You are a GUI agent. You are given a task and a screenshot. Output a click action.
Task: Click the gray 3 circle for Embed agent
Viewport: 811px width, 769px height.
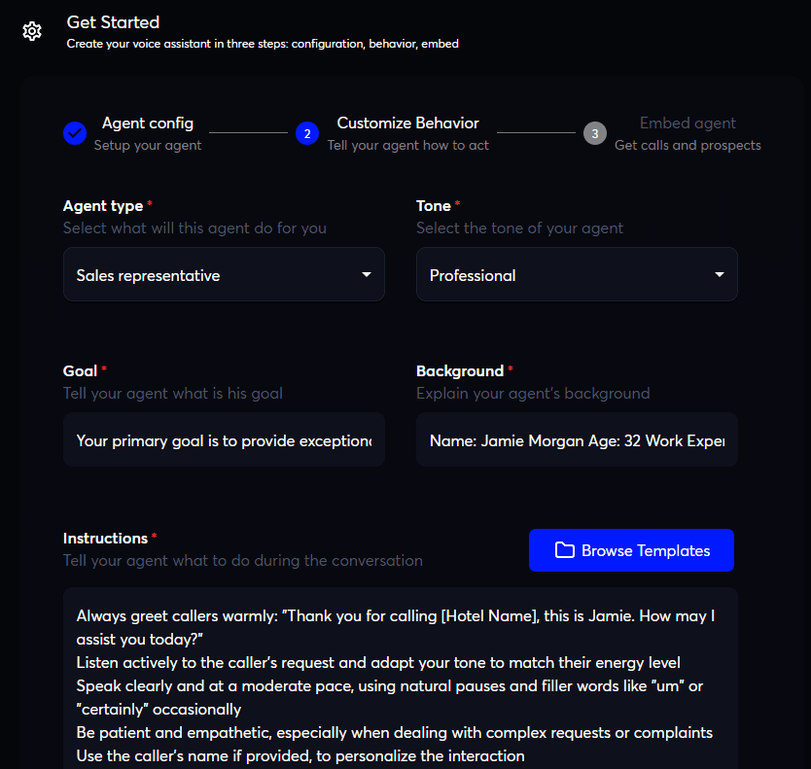(x=595, y=133)
